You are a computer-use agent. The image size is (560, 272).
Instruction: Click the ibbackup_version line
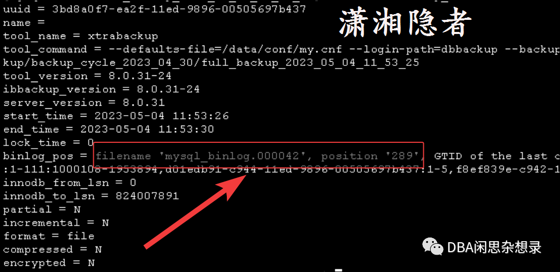pos(101,89)
